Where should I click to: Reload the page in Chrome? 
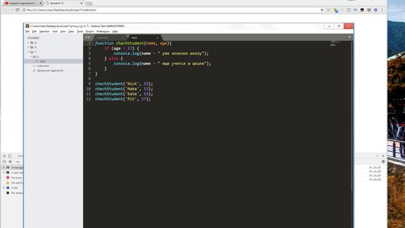(17, 10)
